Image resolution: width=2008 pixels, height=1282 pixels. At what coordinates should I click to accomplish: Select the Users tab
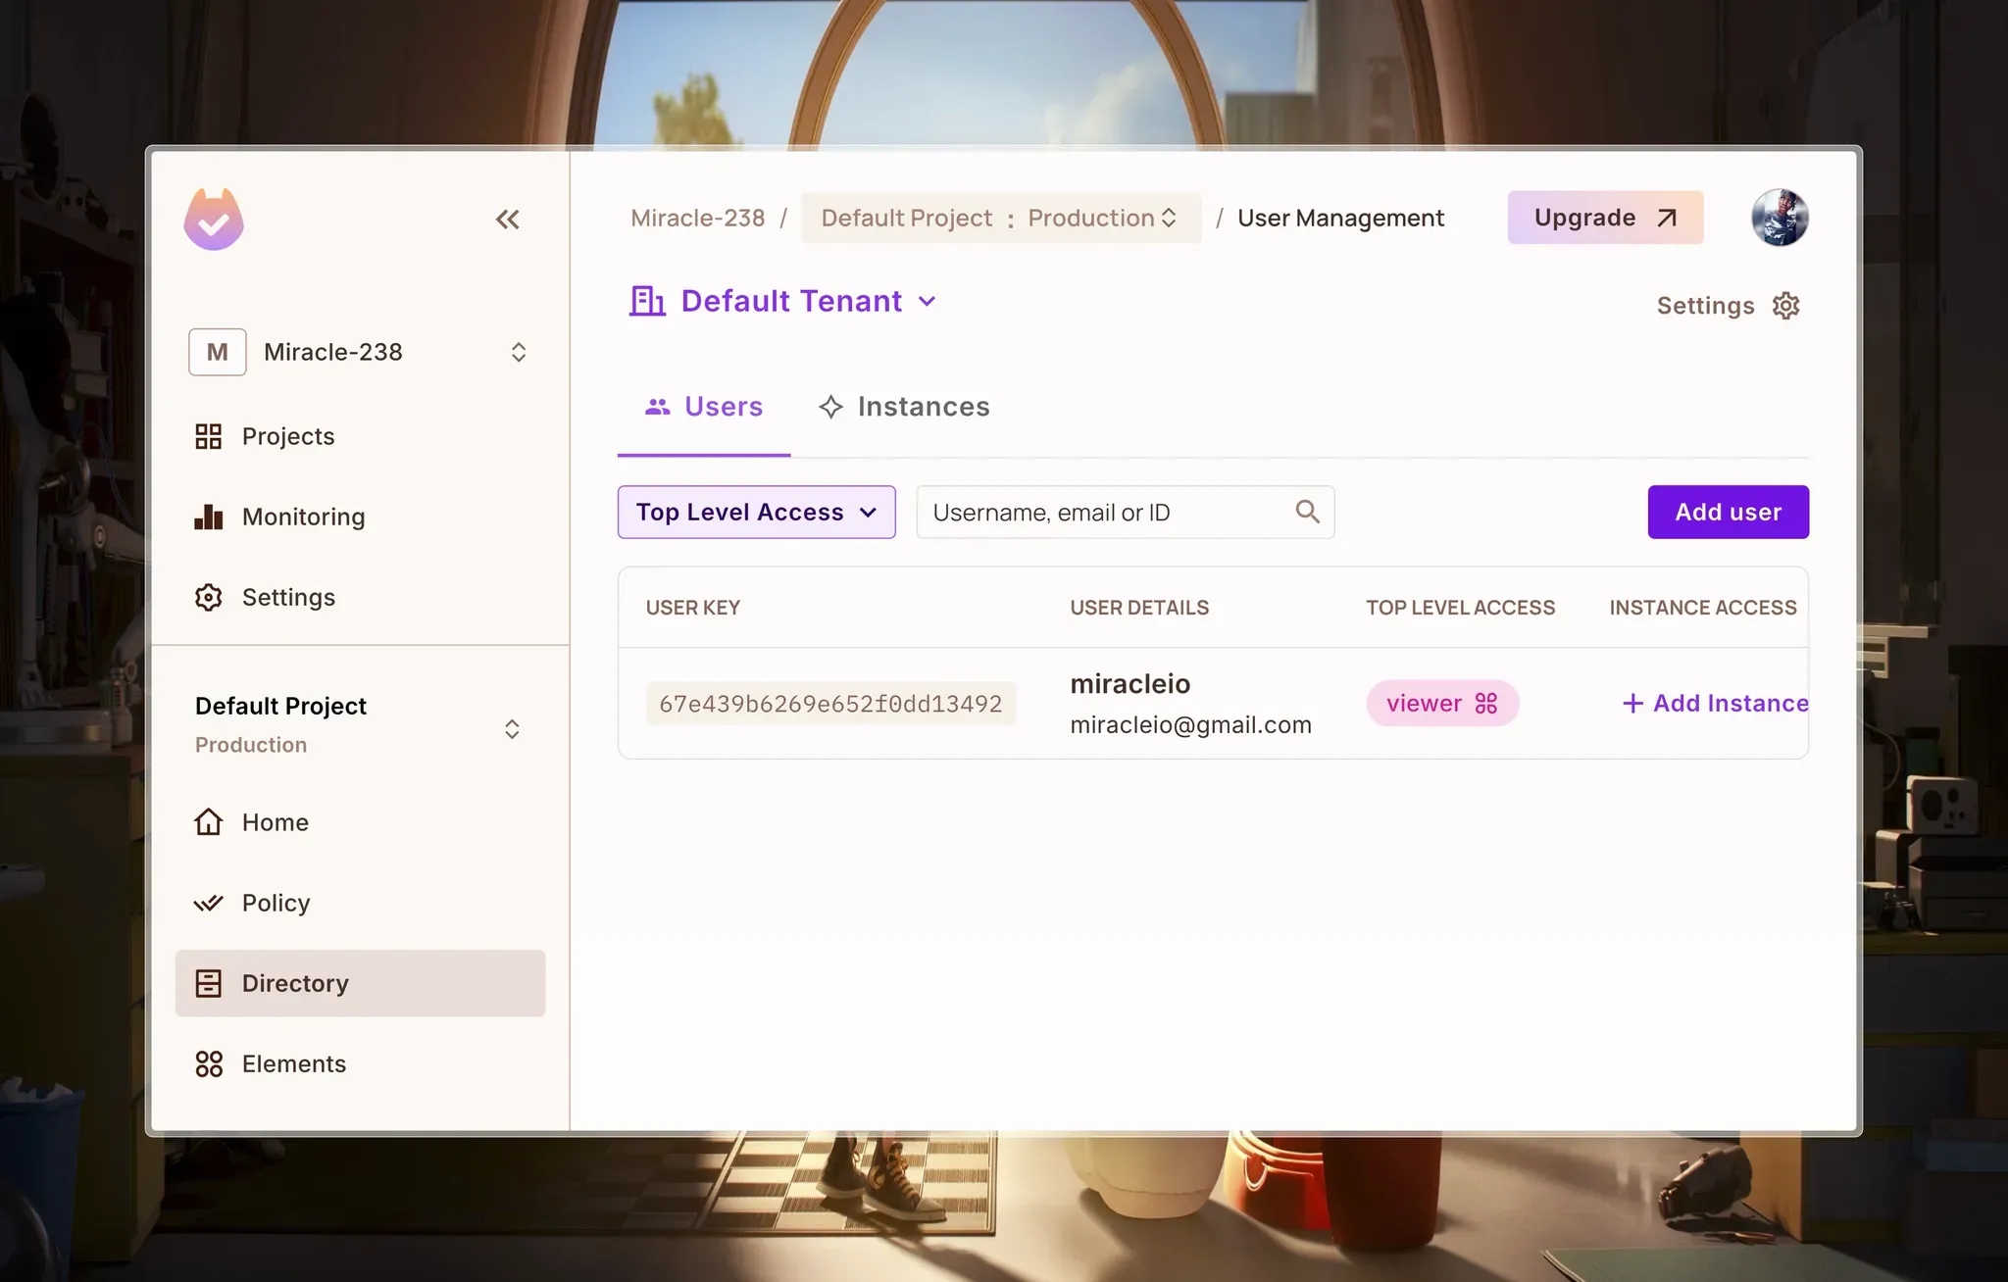704,407
